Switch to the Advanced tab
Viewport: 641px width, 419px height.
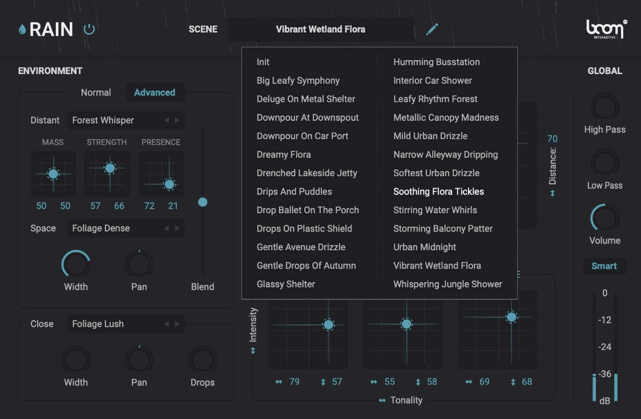coord(155,92)
